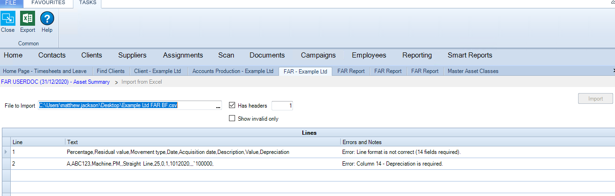Select row selector arrow for line 1
This screenshot has height=196, width=615.
tap(6, 152)
